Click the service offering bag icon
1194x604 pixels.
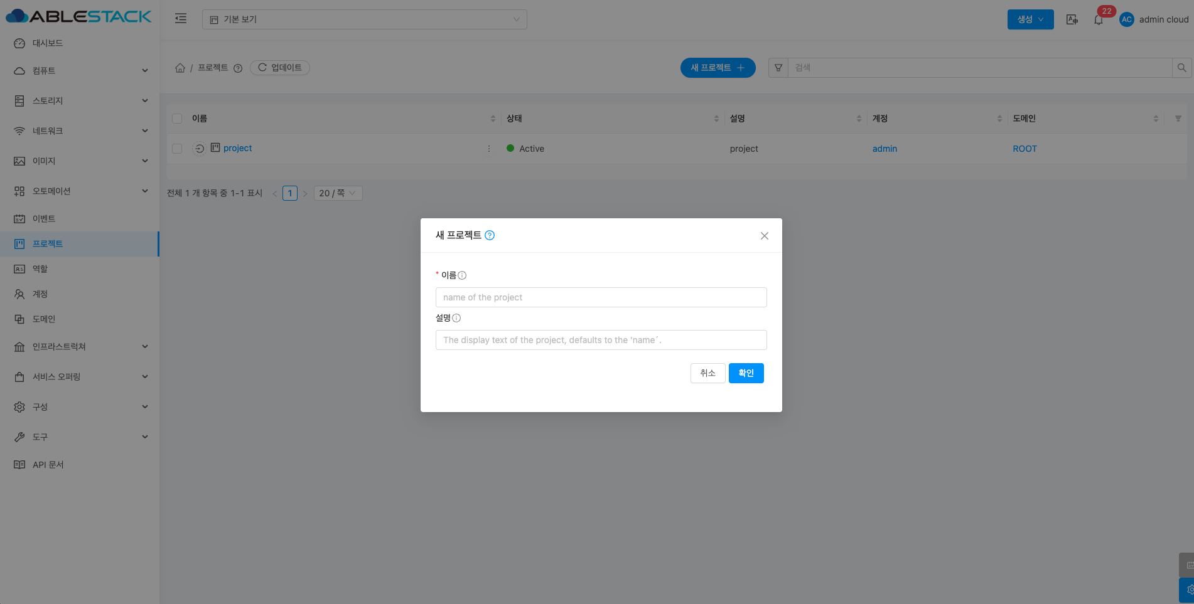point(19,377)
